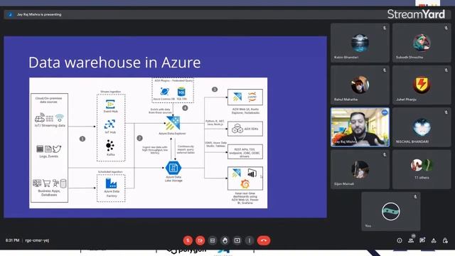Click the Twitter bird icon under Logs, Events
Screen dimensions: 455x256
tap(57, 149)
